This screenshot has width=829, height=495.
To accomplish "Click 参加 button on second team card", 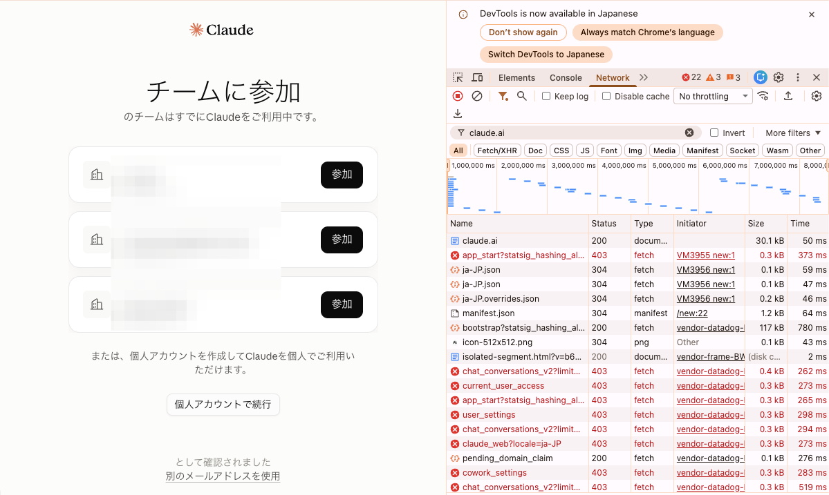I will [342, 240].
